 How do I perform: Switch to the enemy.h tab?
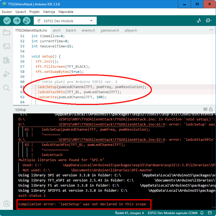coord(88,30)
